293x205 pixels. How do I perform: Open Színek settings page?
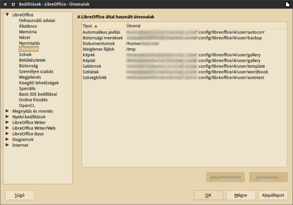25,55
